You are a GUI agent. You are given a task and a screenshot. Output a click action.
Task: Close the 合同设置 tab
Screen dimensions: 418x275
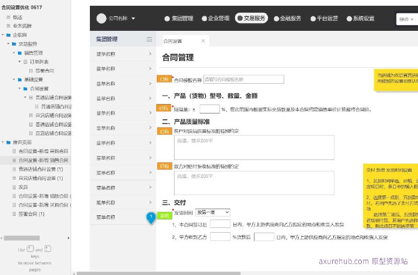[x=203, y=41]
